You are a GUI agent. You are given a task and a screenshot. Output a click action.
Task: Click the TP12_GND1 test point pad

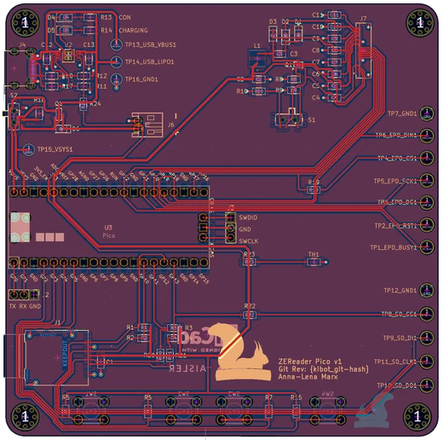[427, 291]
